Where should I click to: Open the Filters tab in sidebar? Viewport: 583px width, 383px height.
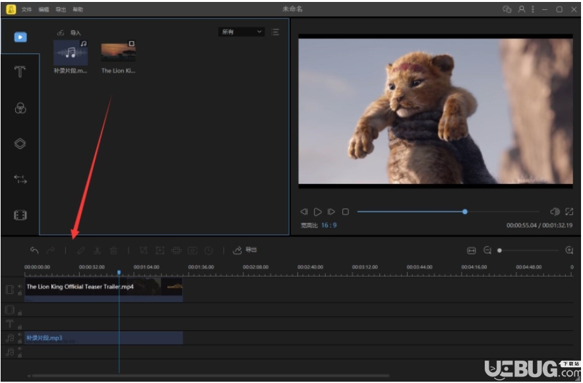click(20, 107)
